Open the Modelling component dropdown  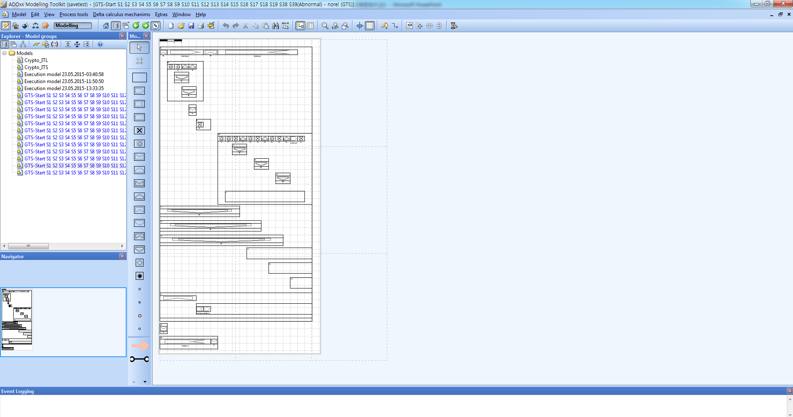pyautogui.click(x=73, y=26)
